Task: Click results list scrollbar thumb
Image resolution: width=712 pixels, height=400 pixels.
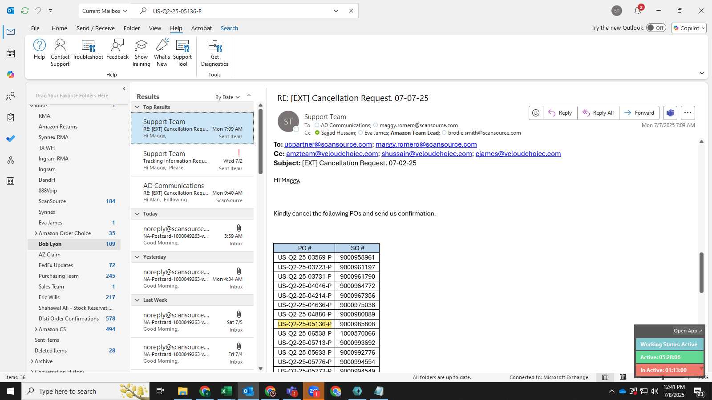Action: pos(260,141)
